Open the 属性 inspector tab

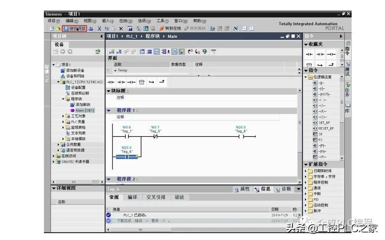pyautogui.click(x=242, y=189)
